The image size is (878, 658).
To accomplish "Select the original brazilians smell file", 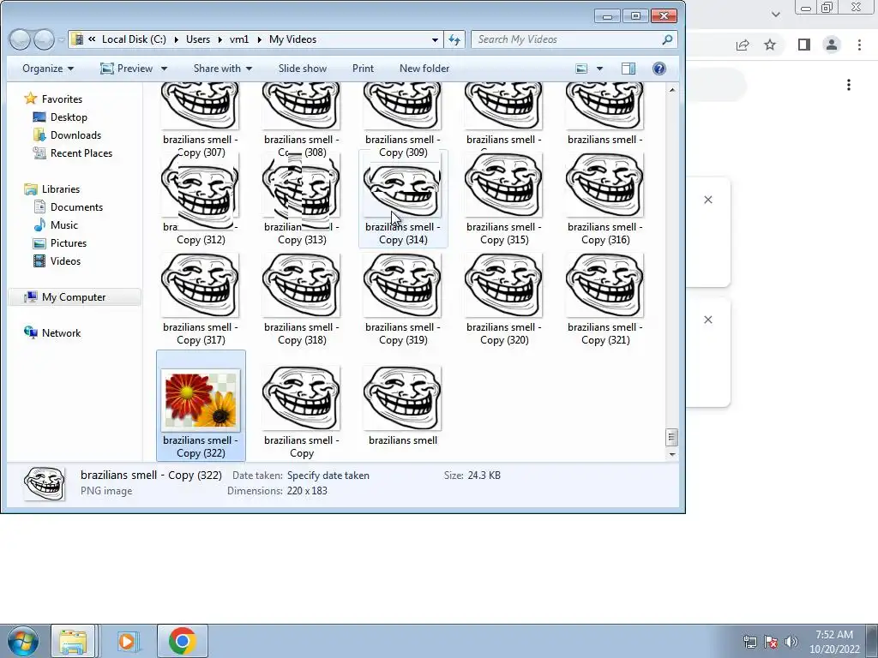I will [403, 405].
